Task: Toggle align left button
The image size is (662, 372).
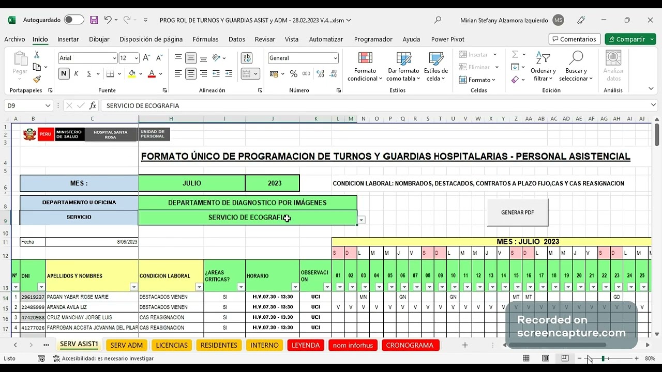Action: [178, 74]
